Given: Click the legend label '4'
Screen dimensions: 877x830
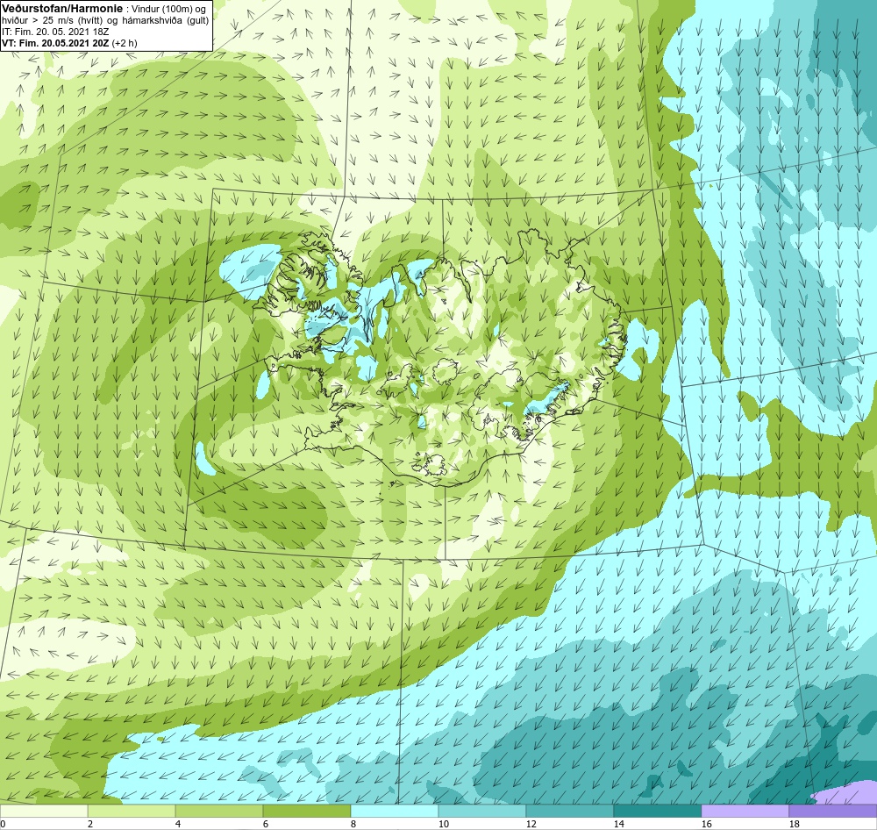Looking at the screenshot, I should point(178,824).
